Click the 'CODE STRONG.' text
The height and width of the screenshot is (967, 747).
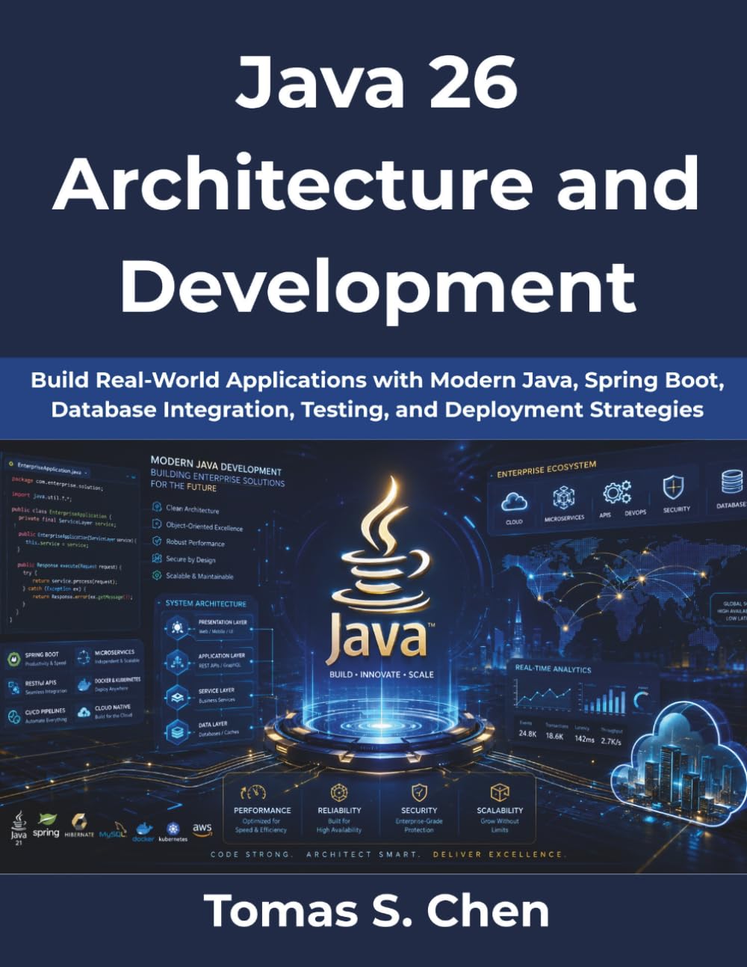click(x=252, y=854)
